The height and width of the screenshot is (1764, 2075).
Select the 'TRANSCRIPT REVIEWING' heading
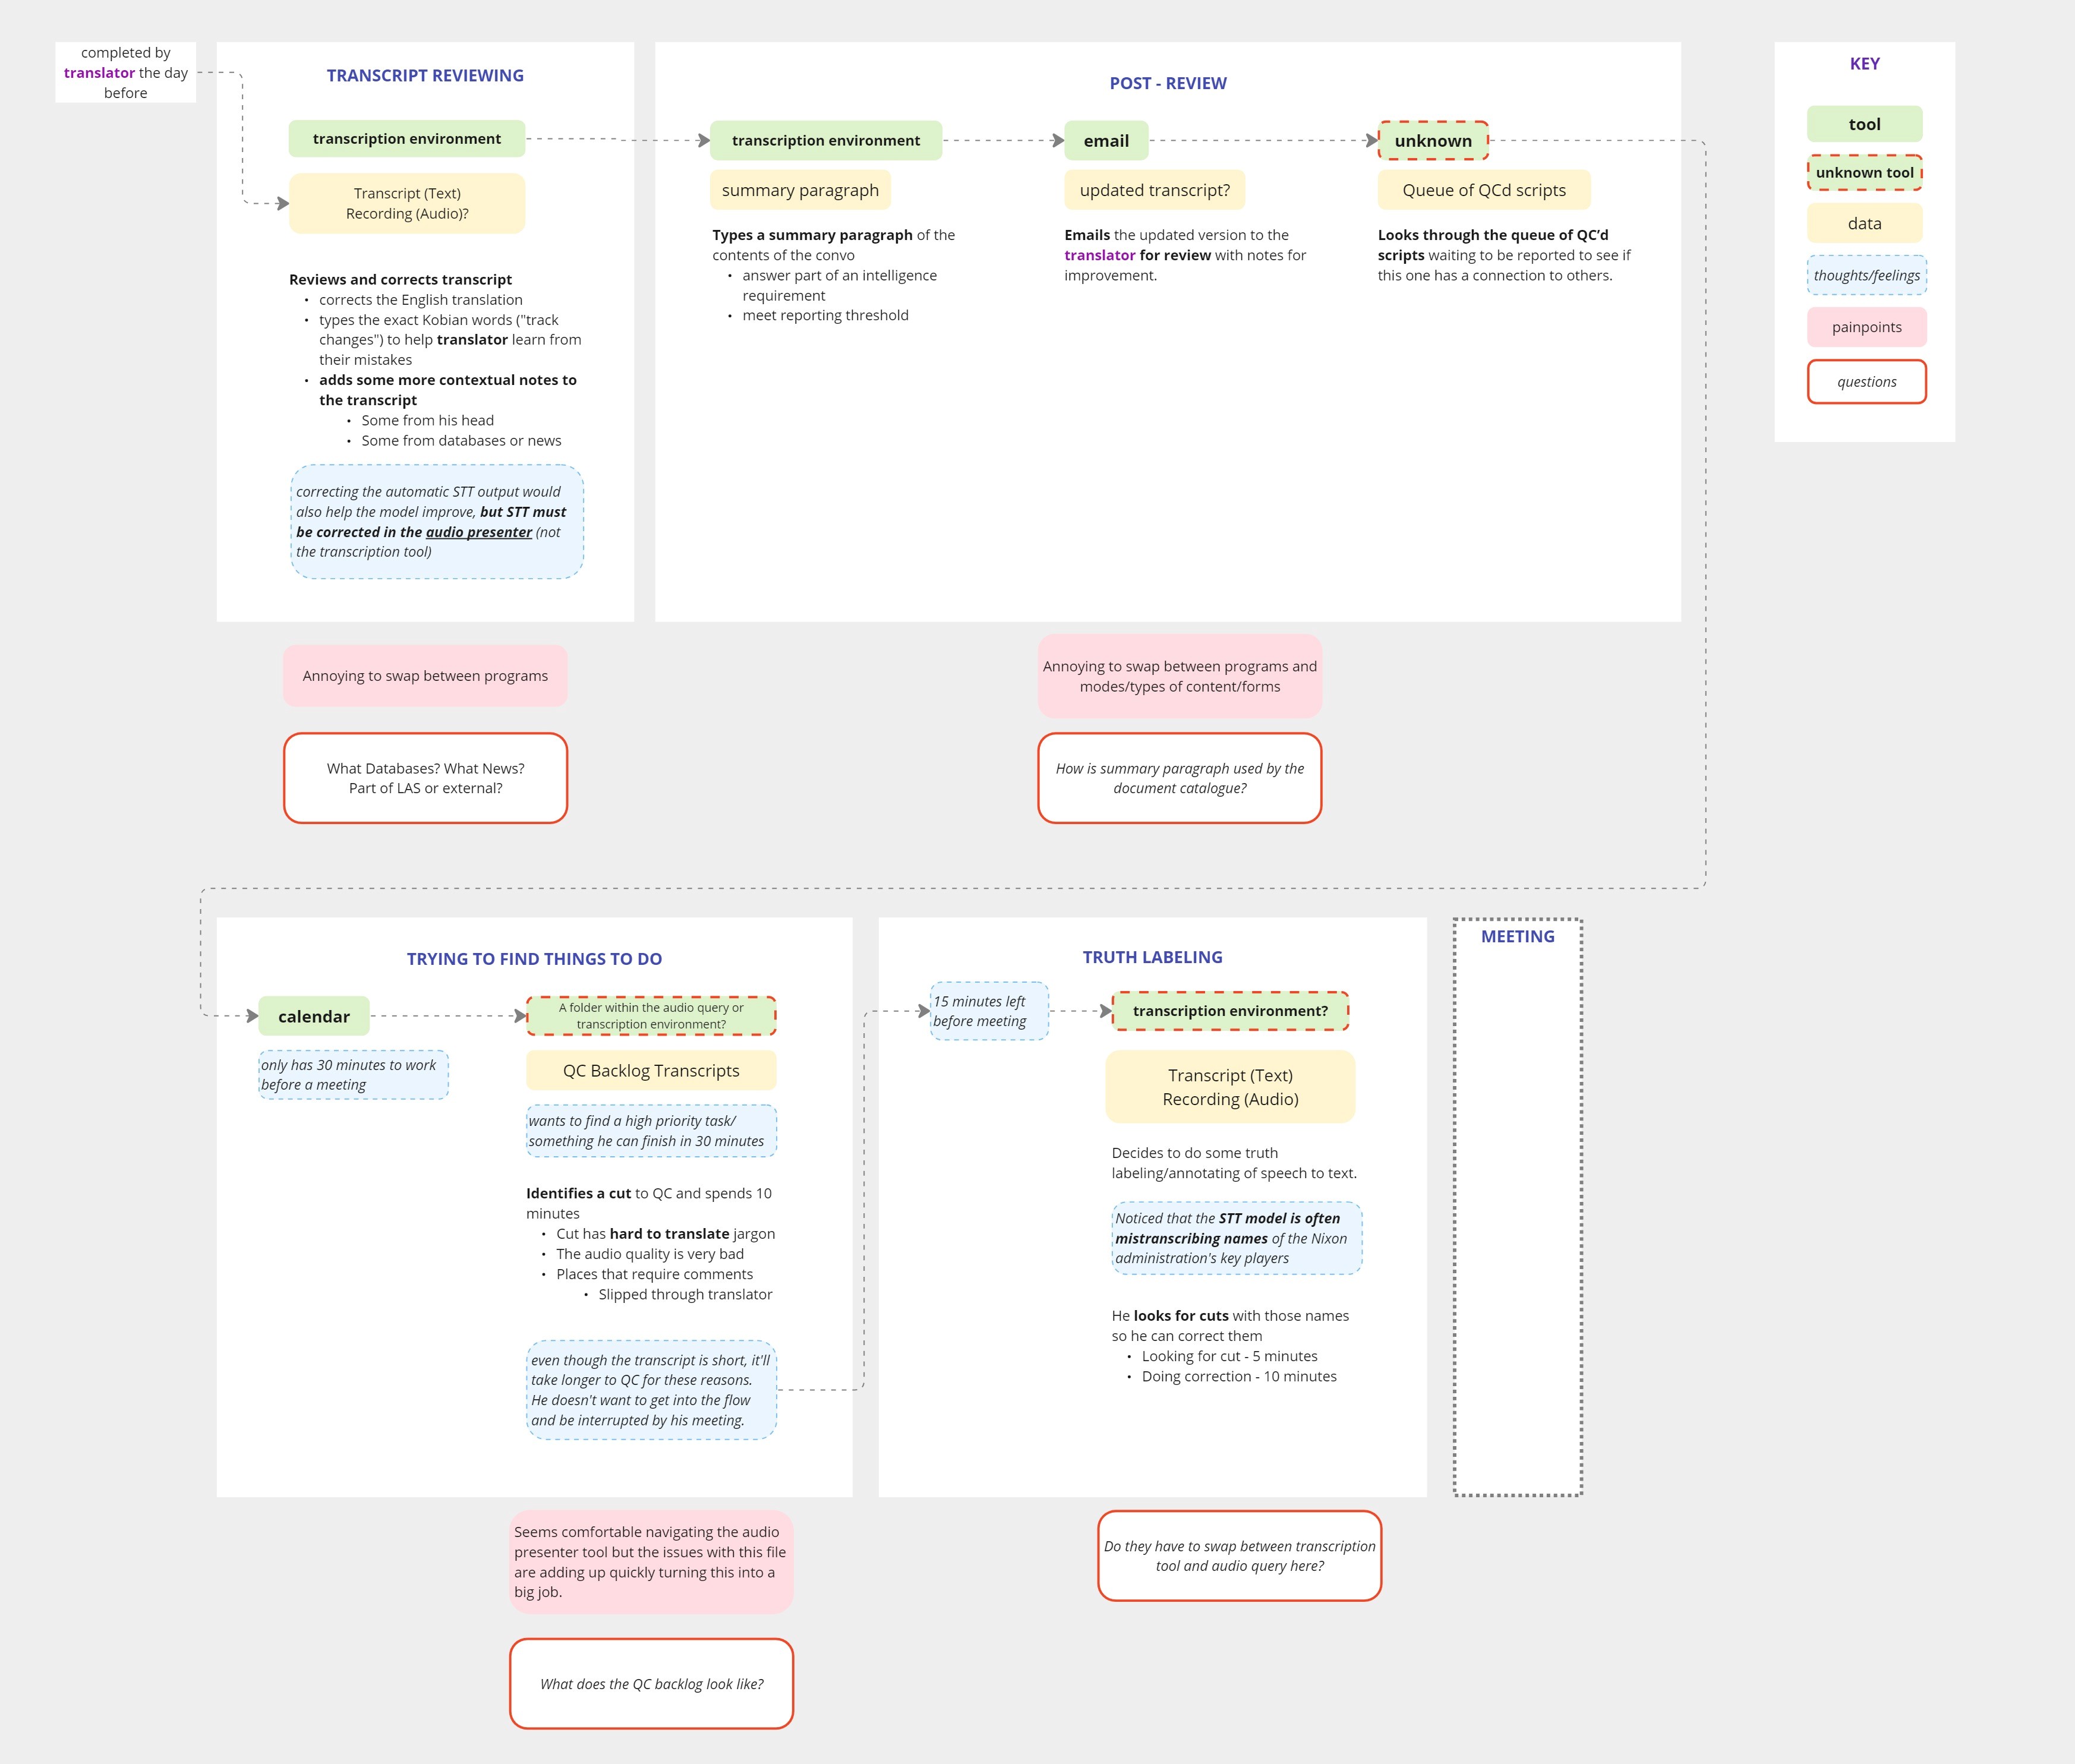click(x=425, y=75)
